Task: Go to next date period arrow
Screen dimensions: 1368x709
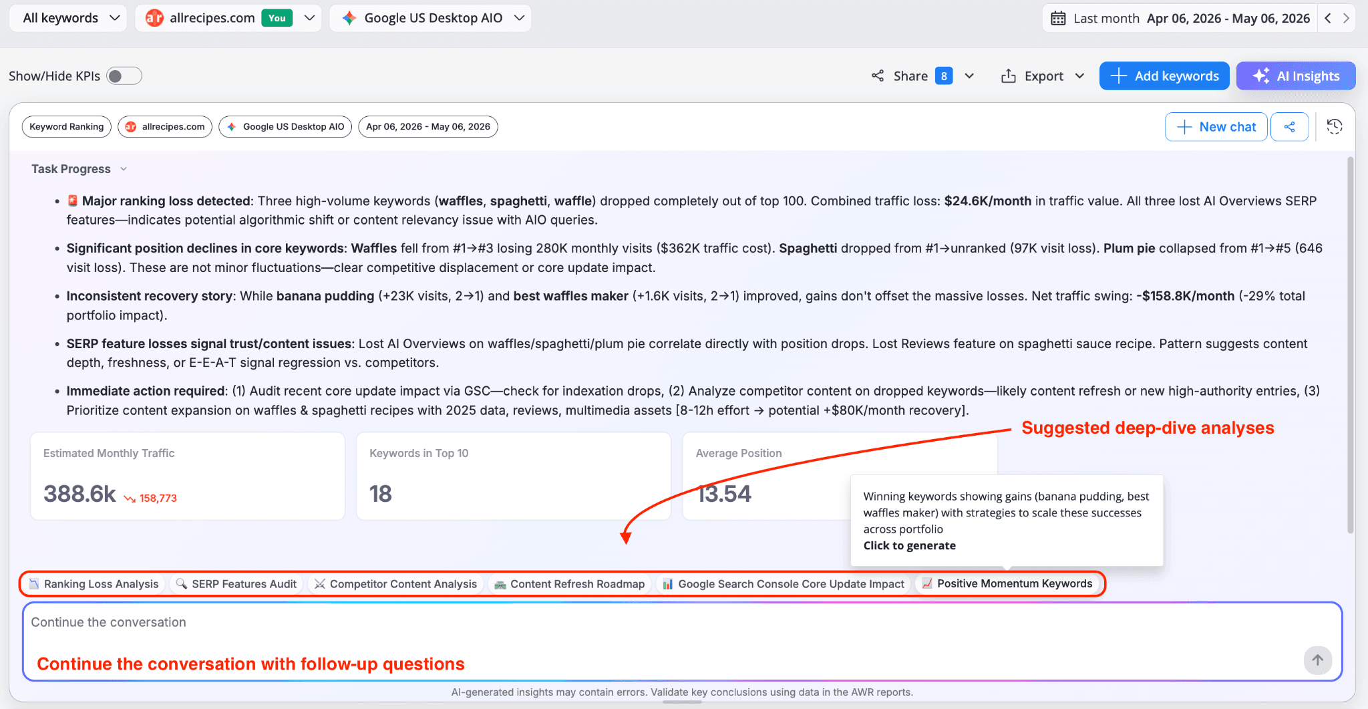Action: (1346, 19)
